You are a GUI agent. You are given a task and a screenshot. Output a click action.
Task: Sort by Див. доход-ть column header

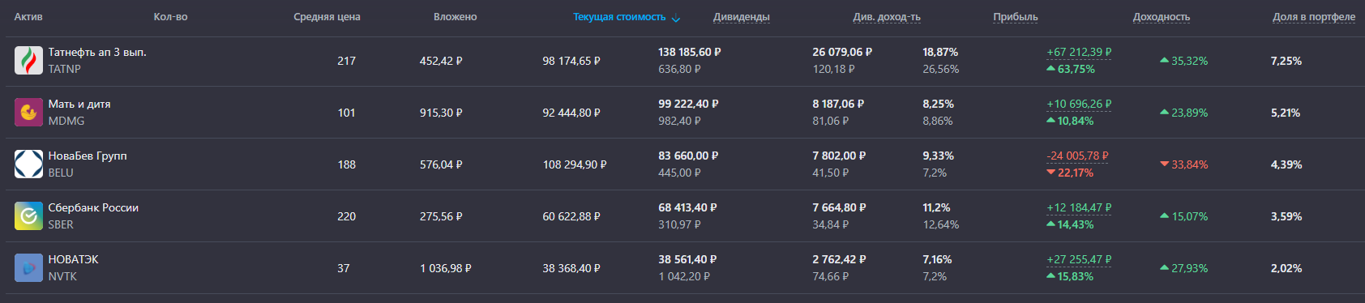click(x=887, y=17)
